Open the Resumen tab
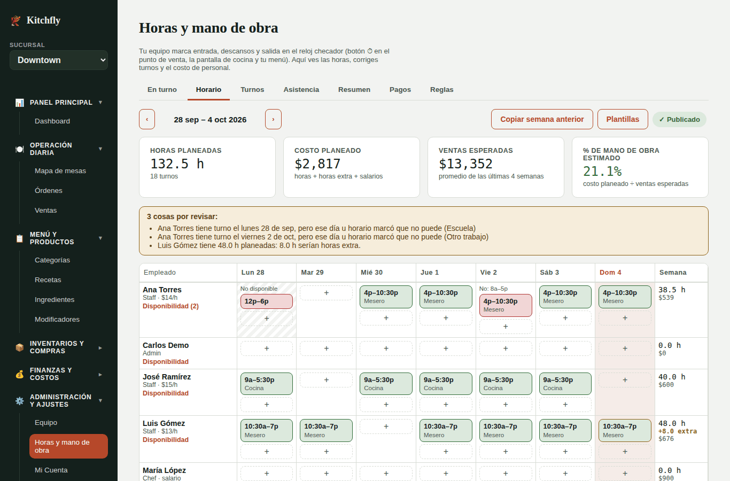730x481 pixels. pyautogui.click(x=354, y=90)
